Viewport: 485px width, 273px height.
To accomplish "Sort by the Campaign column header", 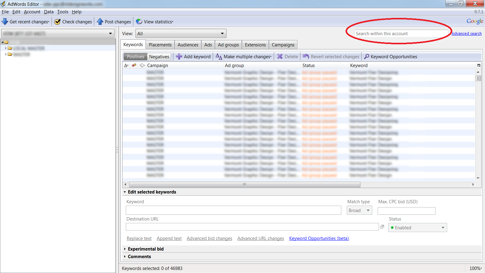I will pyautogui.click(x=184, y=65).
